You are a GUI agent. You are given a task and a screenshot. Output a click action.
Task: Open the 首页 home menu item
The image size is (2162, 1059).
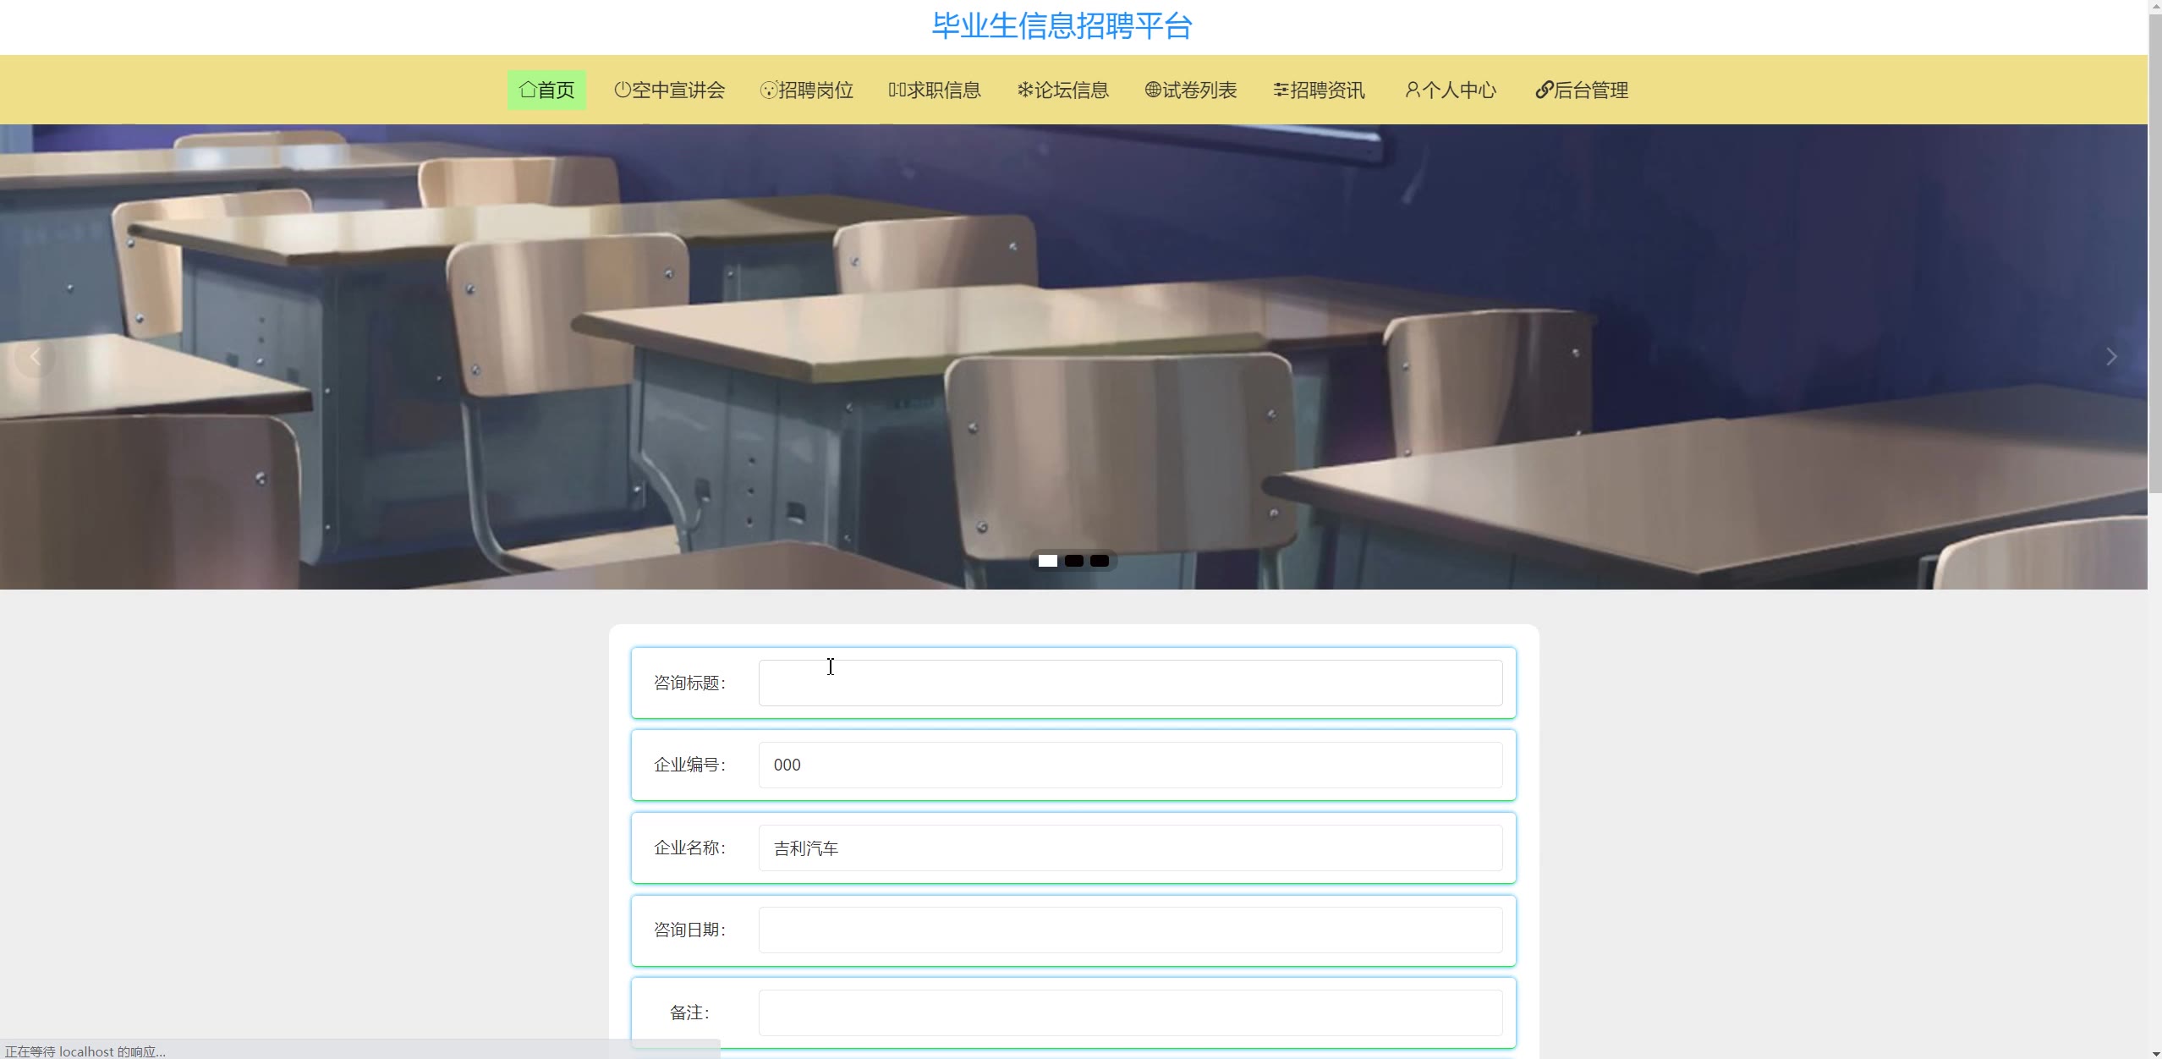[x=546, y=90]
